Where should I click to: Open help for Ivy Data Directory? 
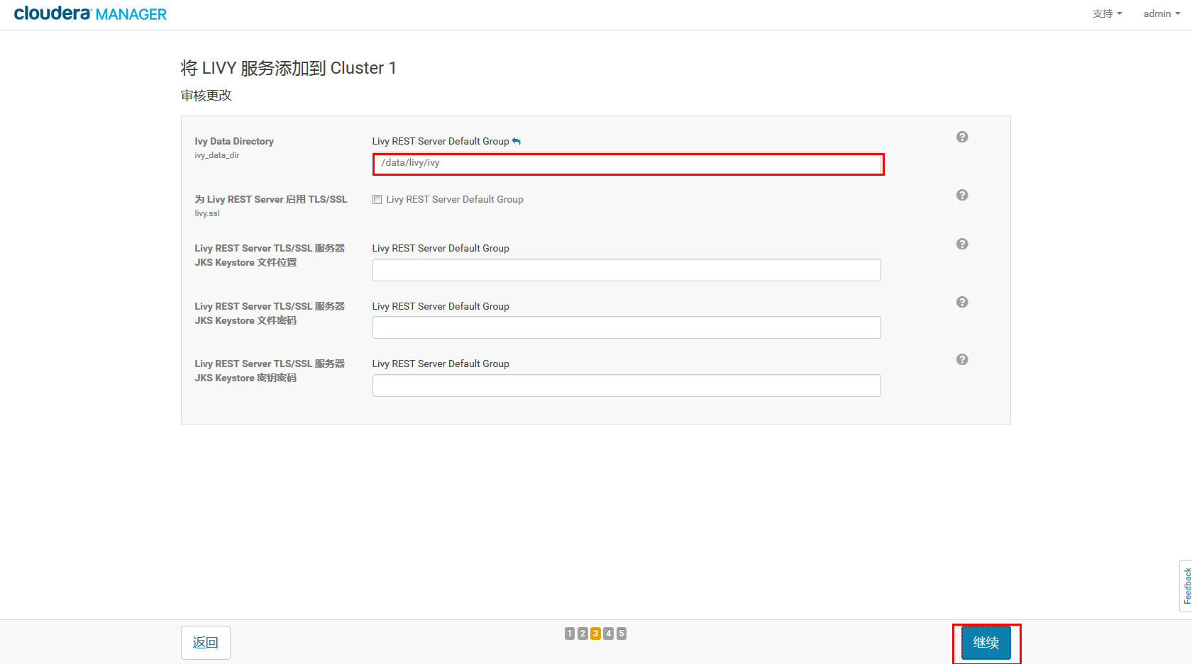pos(962,137)
